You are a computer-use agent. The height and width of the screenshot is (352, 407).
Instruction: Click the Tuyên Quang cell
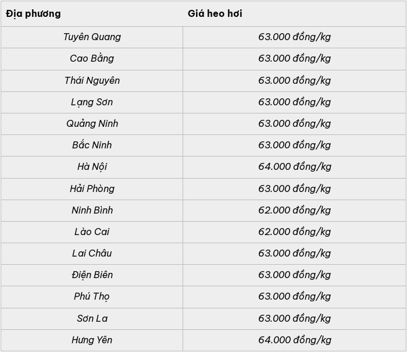click(x=92, y=37)
